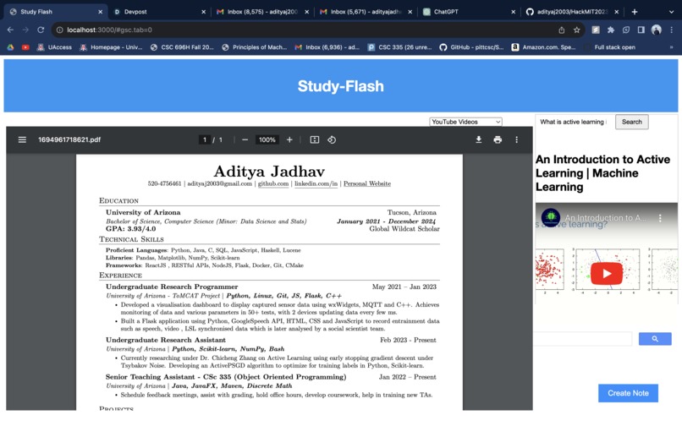Open the Homepage - Univ... bookmark
The height and width of the screenshot is (426, 682).
[111, 47]
